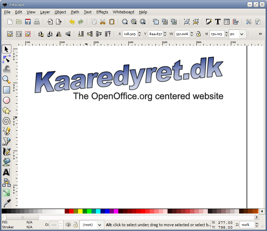The width and height of the screenshot is (267, 231).
Task: Toggle current layer visibility eye
Action: tap(68, 224)
